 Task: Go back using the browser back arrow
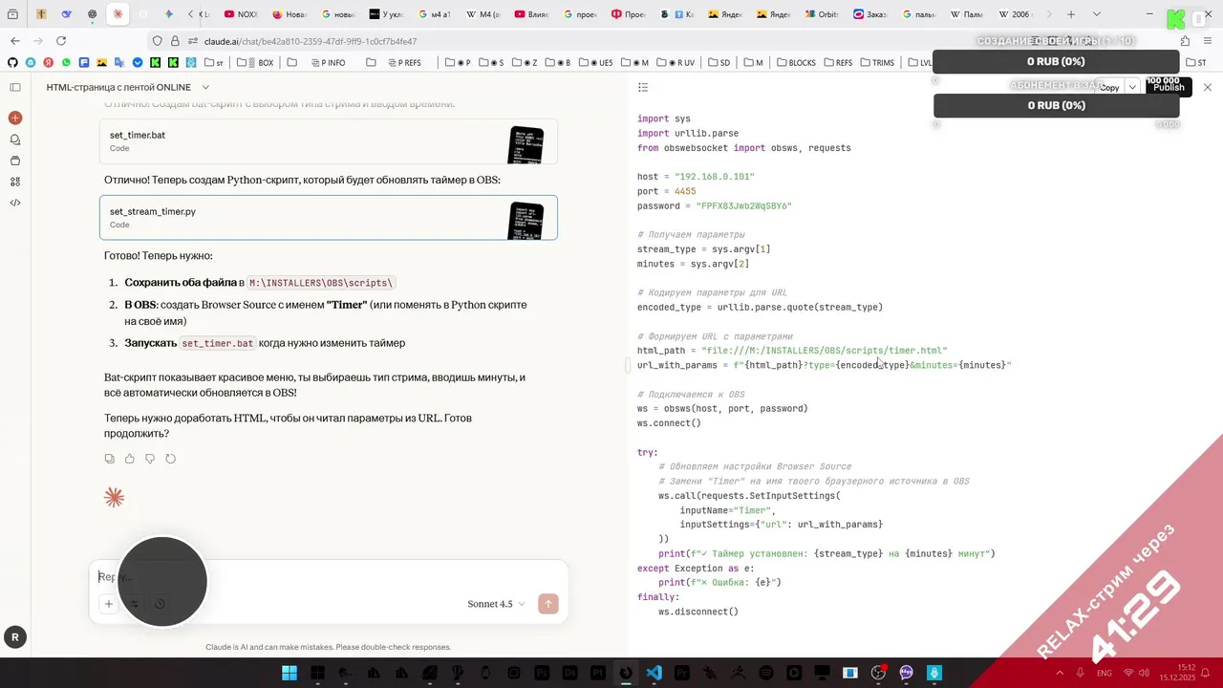[x=15, y=41]
